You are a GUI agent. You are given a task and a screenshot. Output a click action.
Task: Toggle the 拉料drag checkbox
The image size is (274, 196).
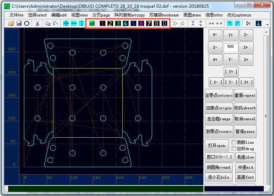234,148
